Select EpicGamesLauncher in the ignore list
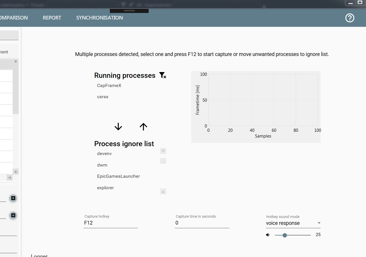This screenshot has width=366, height=257. [x=118, y=176]
